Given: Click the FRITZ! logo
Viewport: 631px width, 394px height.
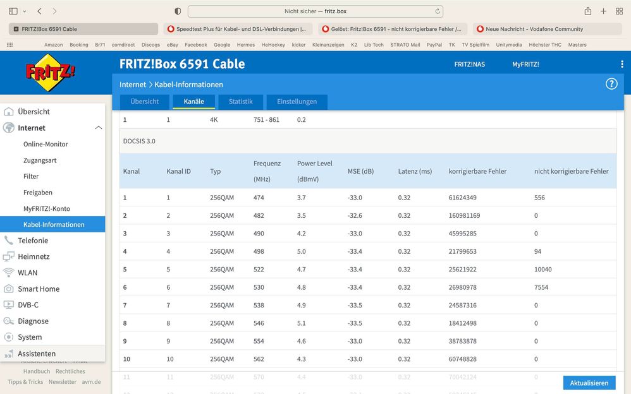Looking at the screenshot, I should tap(51, 73).
